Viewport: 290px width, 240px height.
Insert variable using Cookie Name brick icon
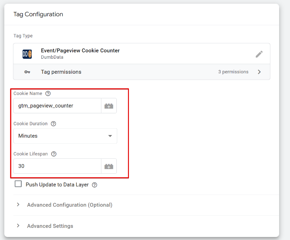[x=109, y=106]
